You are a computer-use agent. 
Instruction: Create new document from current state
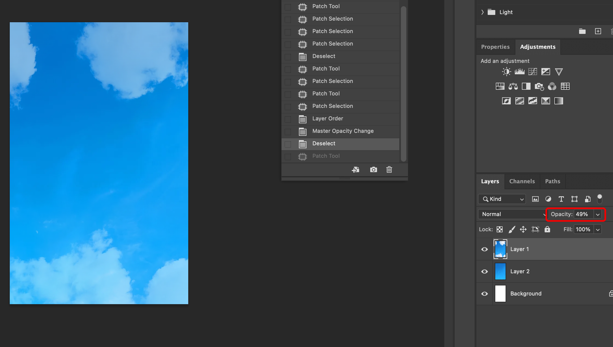356,170
